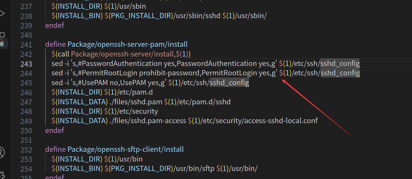Viewport: 412px width, 179px height.
Task: Click the ./files/sshd.pam-access path text
Action: click(x=147, y=121)
